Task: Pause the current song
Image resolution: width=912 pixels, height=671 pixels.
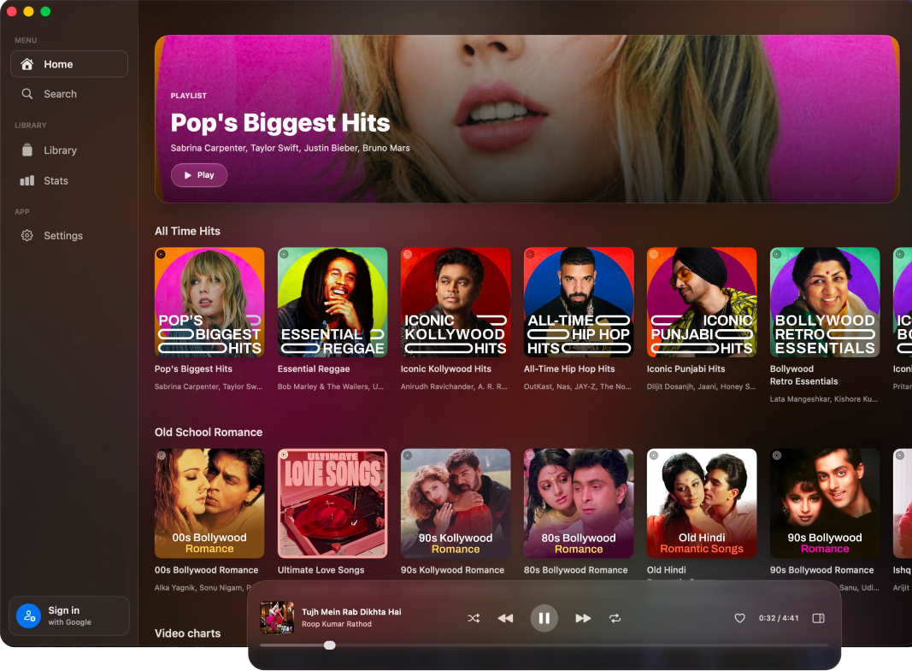Action: coord(544,618)
